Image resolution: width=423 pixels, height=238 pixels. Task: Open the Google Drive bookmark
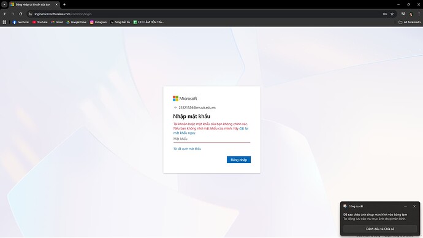pos(77,22)
